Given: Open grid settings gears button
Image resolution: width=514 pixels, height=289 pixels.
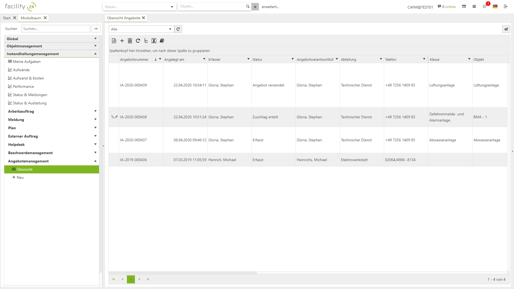Looking at the screenshot, I should pos(506,29).
